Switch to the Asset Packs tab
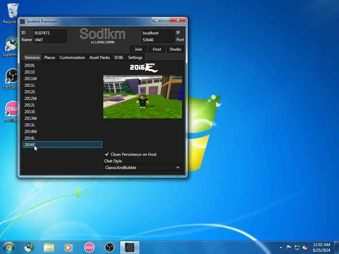This screenshot has width=339, height=254. pyautogui.click(x=99, y=58)
